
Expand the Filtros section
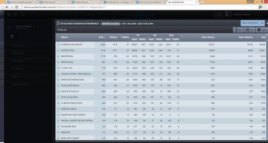coord(64,30)
